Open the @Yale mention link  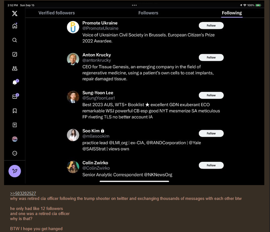coord(195,143)
